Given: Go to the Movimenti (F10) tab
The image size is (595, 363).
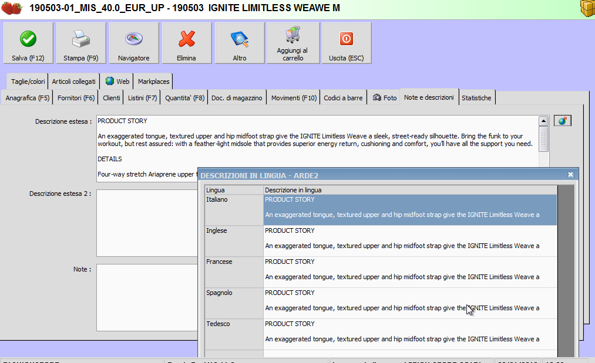Looking at the screenshot, I should point(294,98).
